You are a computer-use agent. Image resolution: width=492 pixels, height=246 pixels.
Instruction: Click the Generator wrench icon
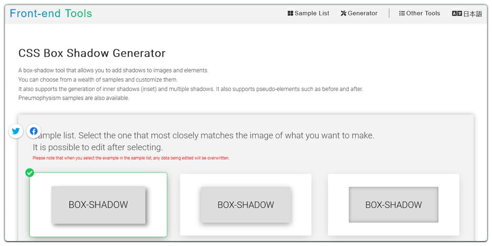(343, 13)
